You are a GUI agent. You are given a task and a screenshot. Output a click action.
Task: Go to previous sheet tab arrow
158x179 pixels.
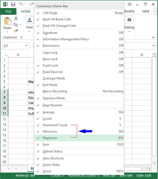9,169
